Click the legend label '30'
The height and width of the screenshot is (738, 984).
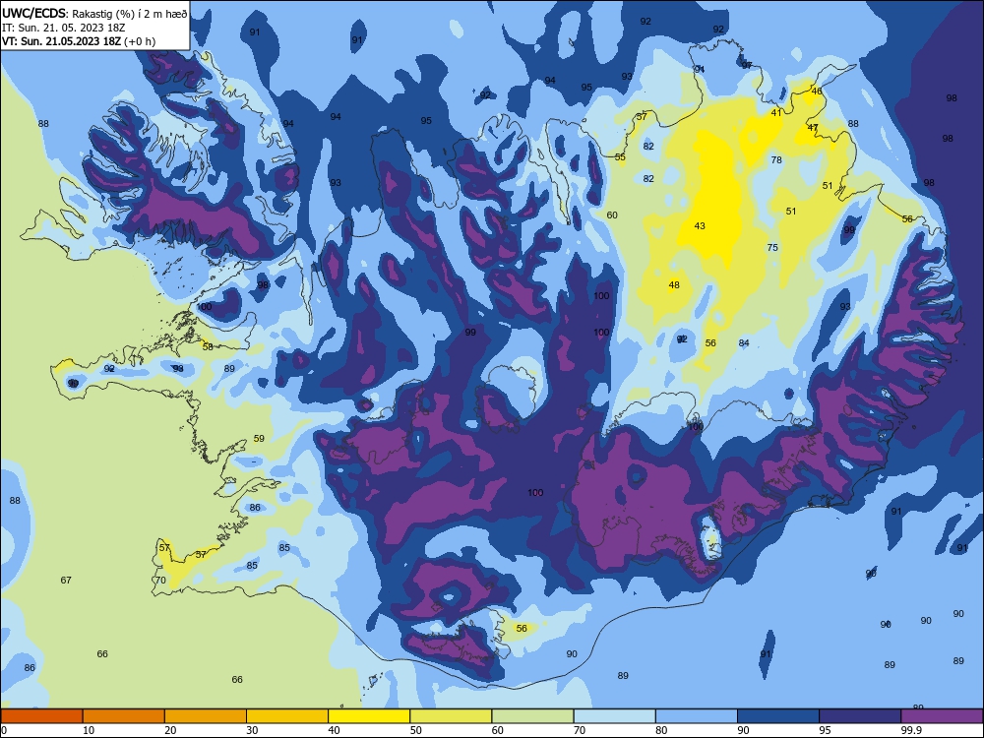[x=252, y=730]
